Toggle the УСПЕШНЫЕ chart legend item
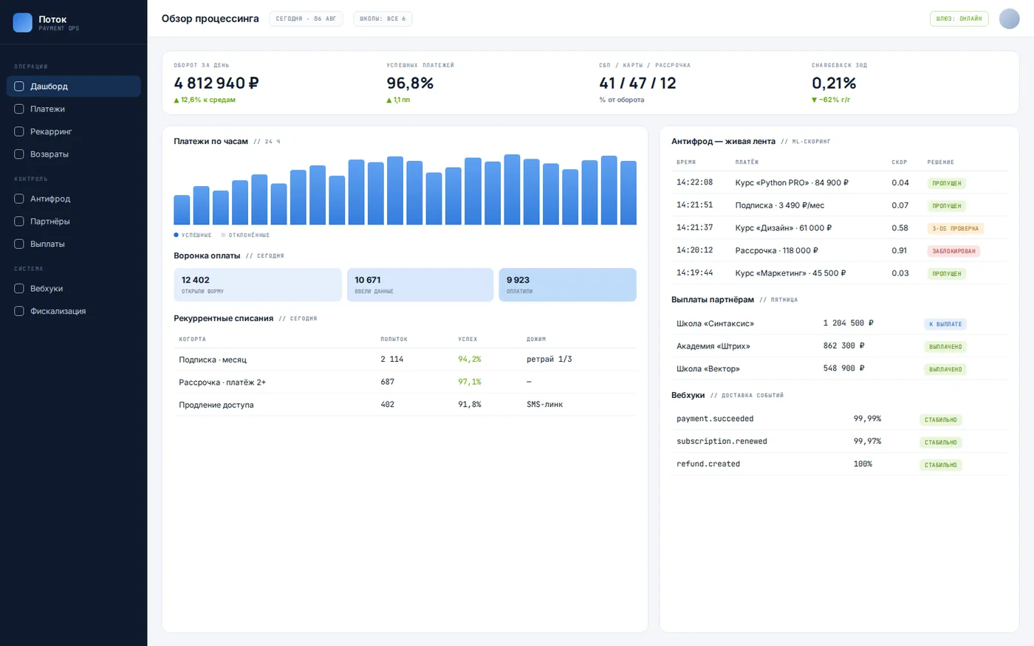 click(x=193, y=235)
